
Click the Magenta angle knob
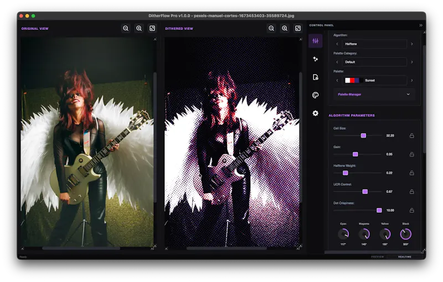click(x=364, y=234)
